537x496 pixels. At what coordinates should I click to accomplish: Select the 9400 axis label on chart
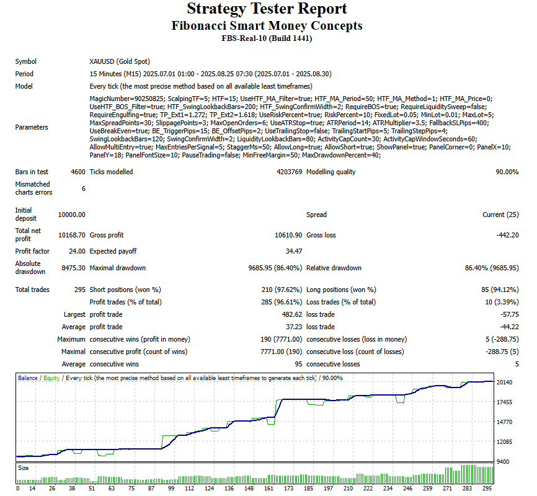point(503,462)
